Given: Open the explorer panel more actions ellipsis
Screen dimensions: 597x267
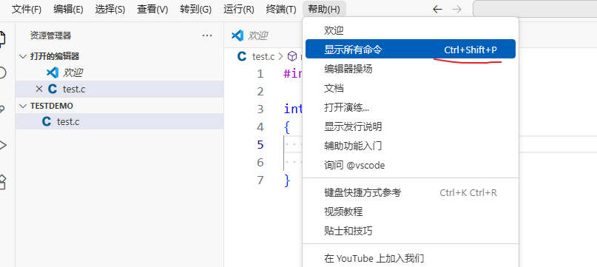Looking at the screenshot, I should coord(207,36).
